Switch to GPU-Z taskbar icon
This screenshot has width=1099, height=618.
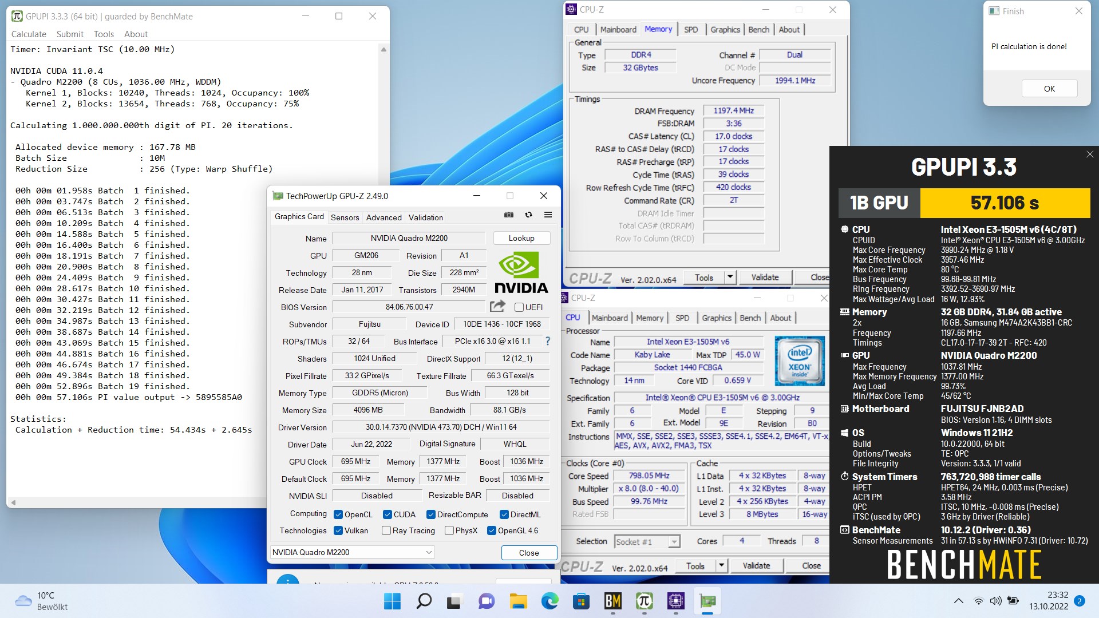[x=707, y=601]
